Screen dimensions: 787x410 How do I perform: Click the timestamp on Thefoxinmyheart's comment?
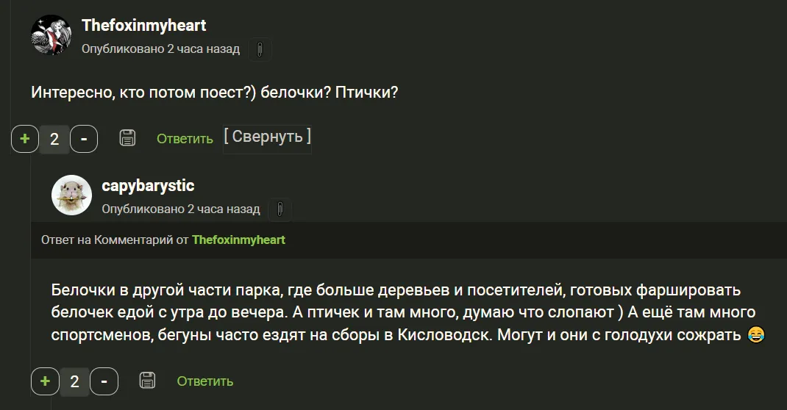tap(160, 49)
